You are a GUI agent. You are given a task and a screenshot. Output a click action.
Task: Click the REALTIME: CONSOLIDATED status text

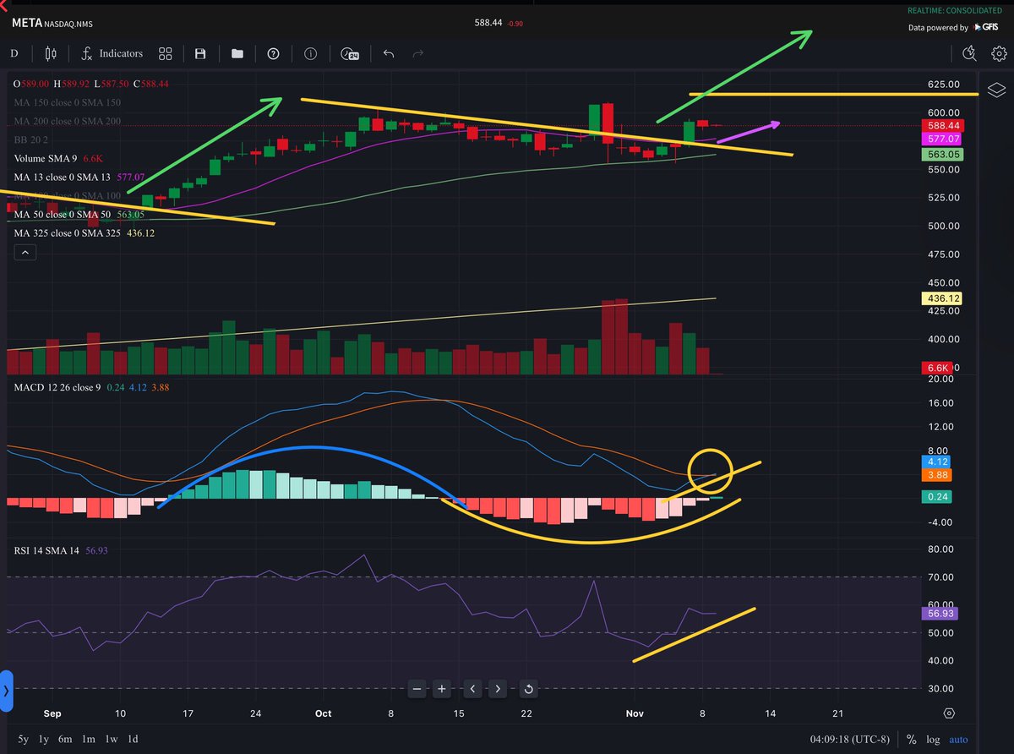[954, 12]
